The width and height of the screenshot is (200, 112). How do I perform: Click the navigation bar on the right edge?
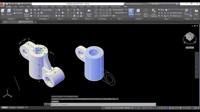(197, 65)
